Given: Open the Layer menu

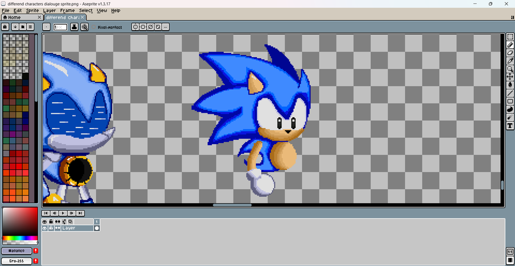Looking at the screenshot, I should click(x=49, y=10).
